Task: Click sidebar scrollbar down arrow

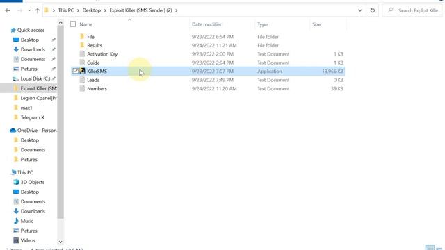Action: coord(60,242)
